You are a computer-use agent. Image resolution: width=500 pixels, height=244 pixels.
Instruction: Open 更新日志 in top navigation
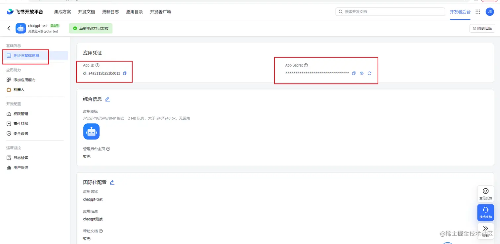click(110, 12)
